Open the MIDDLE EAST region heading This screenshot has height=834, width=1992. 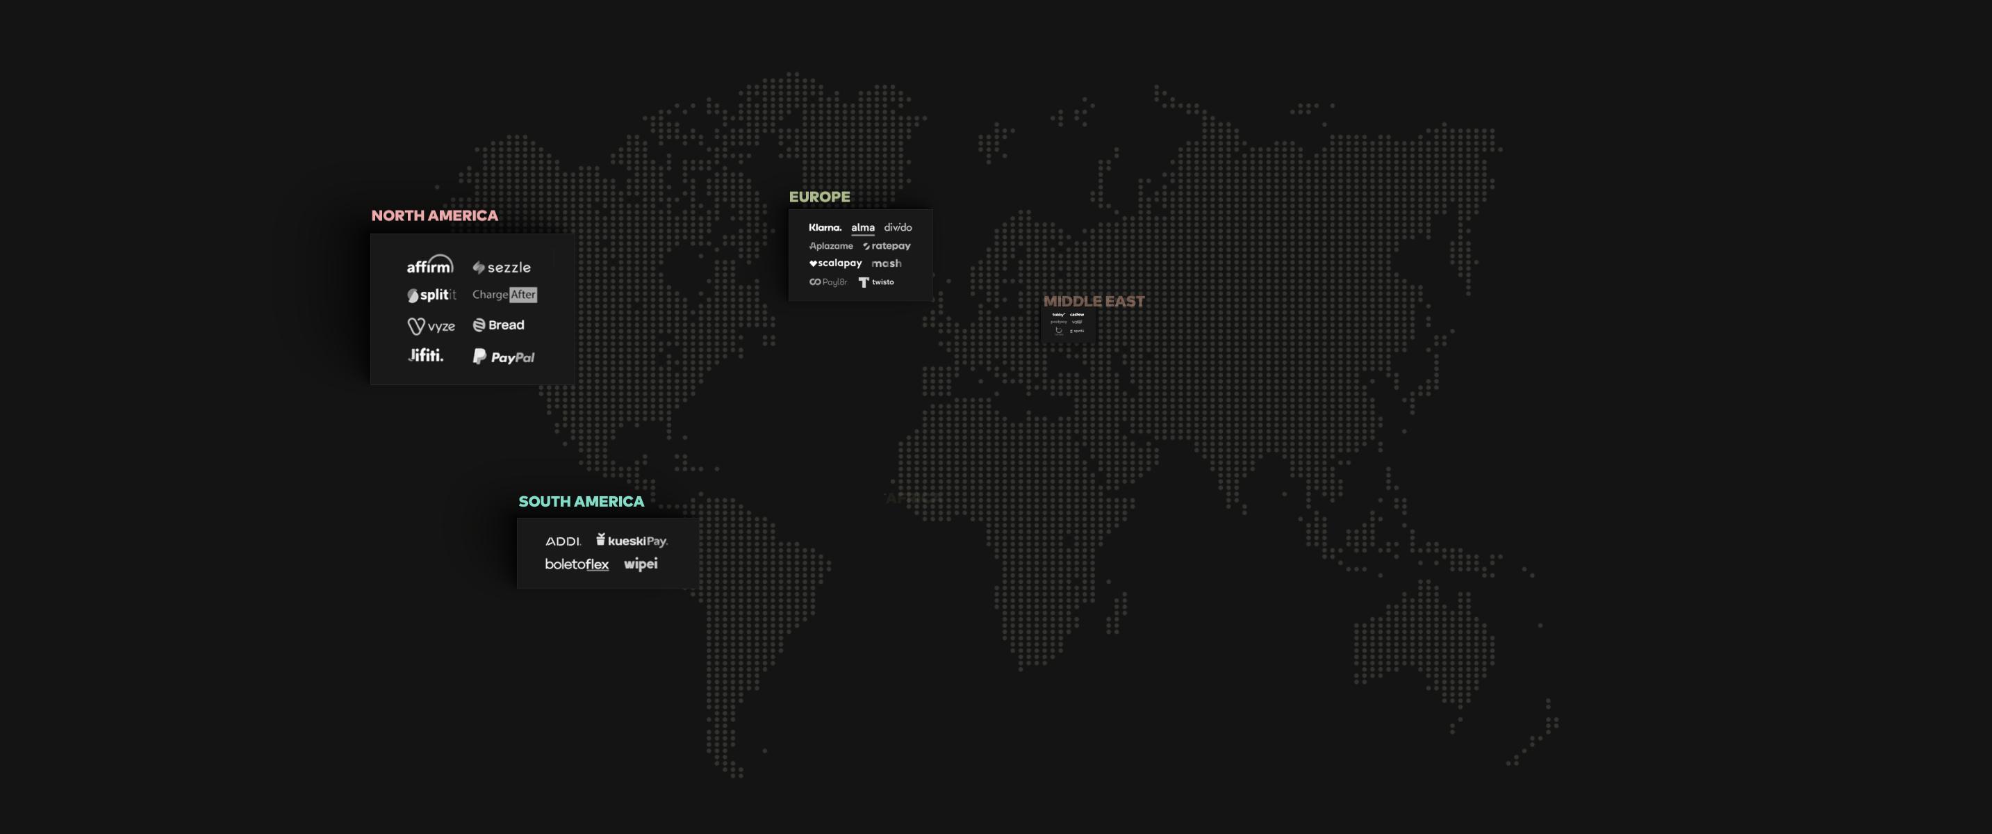tap(1094, 301)
